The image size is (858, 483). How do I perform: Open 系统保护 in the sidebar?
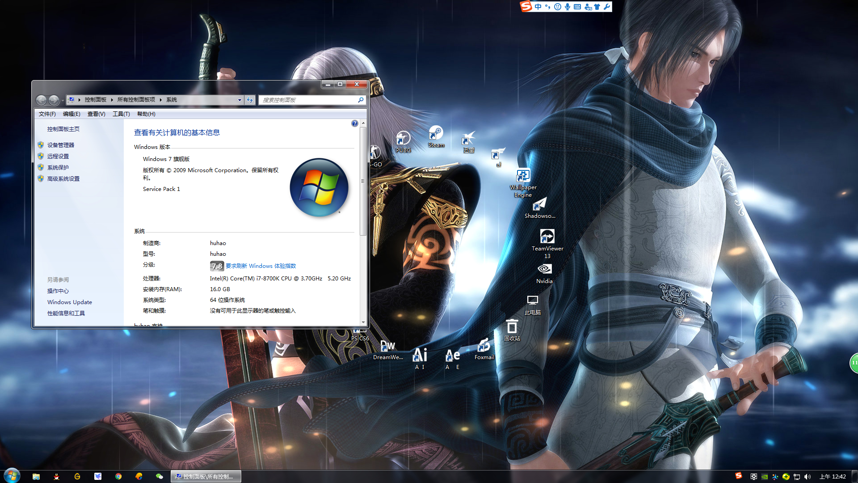click(58, 168)
